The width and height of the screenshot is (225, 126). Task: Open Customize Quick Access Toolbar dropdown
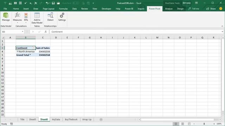93,3
